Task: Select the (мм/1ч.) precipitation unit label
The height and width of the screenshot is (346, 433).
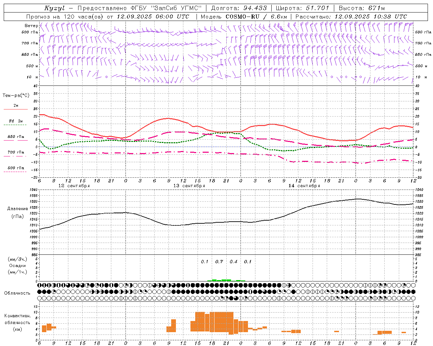Action: pyautogui.click(x=18, y=272)
